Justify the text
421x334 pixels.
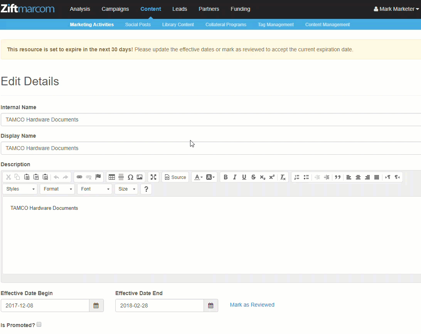point(377,177)
